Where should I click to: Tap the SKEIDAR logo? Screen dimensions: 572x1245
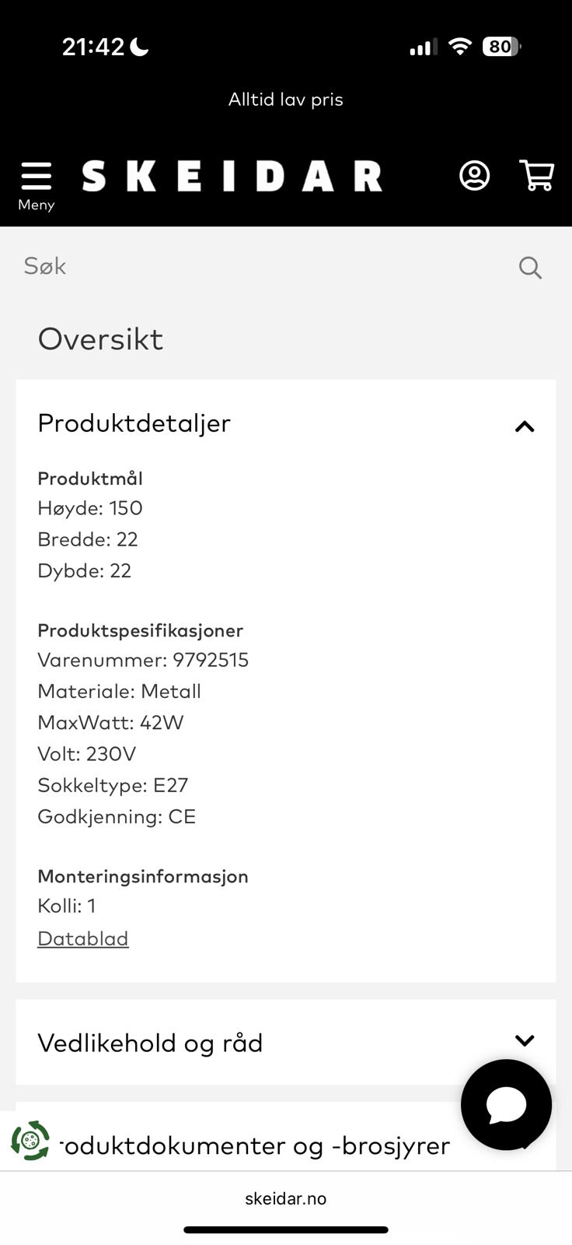pyautogui.click(x=232, y=177)
